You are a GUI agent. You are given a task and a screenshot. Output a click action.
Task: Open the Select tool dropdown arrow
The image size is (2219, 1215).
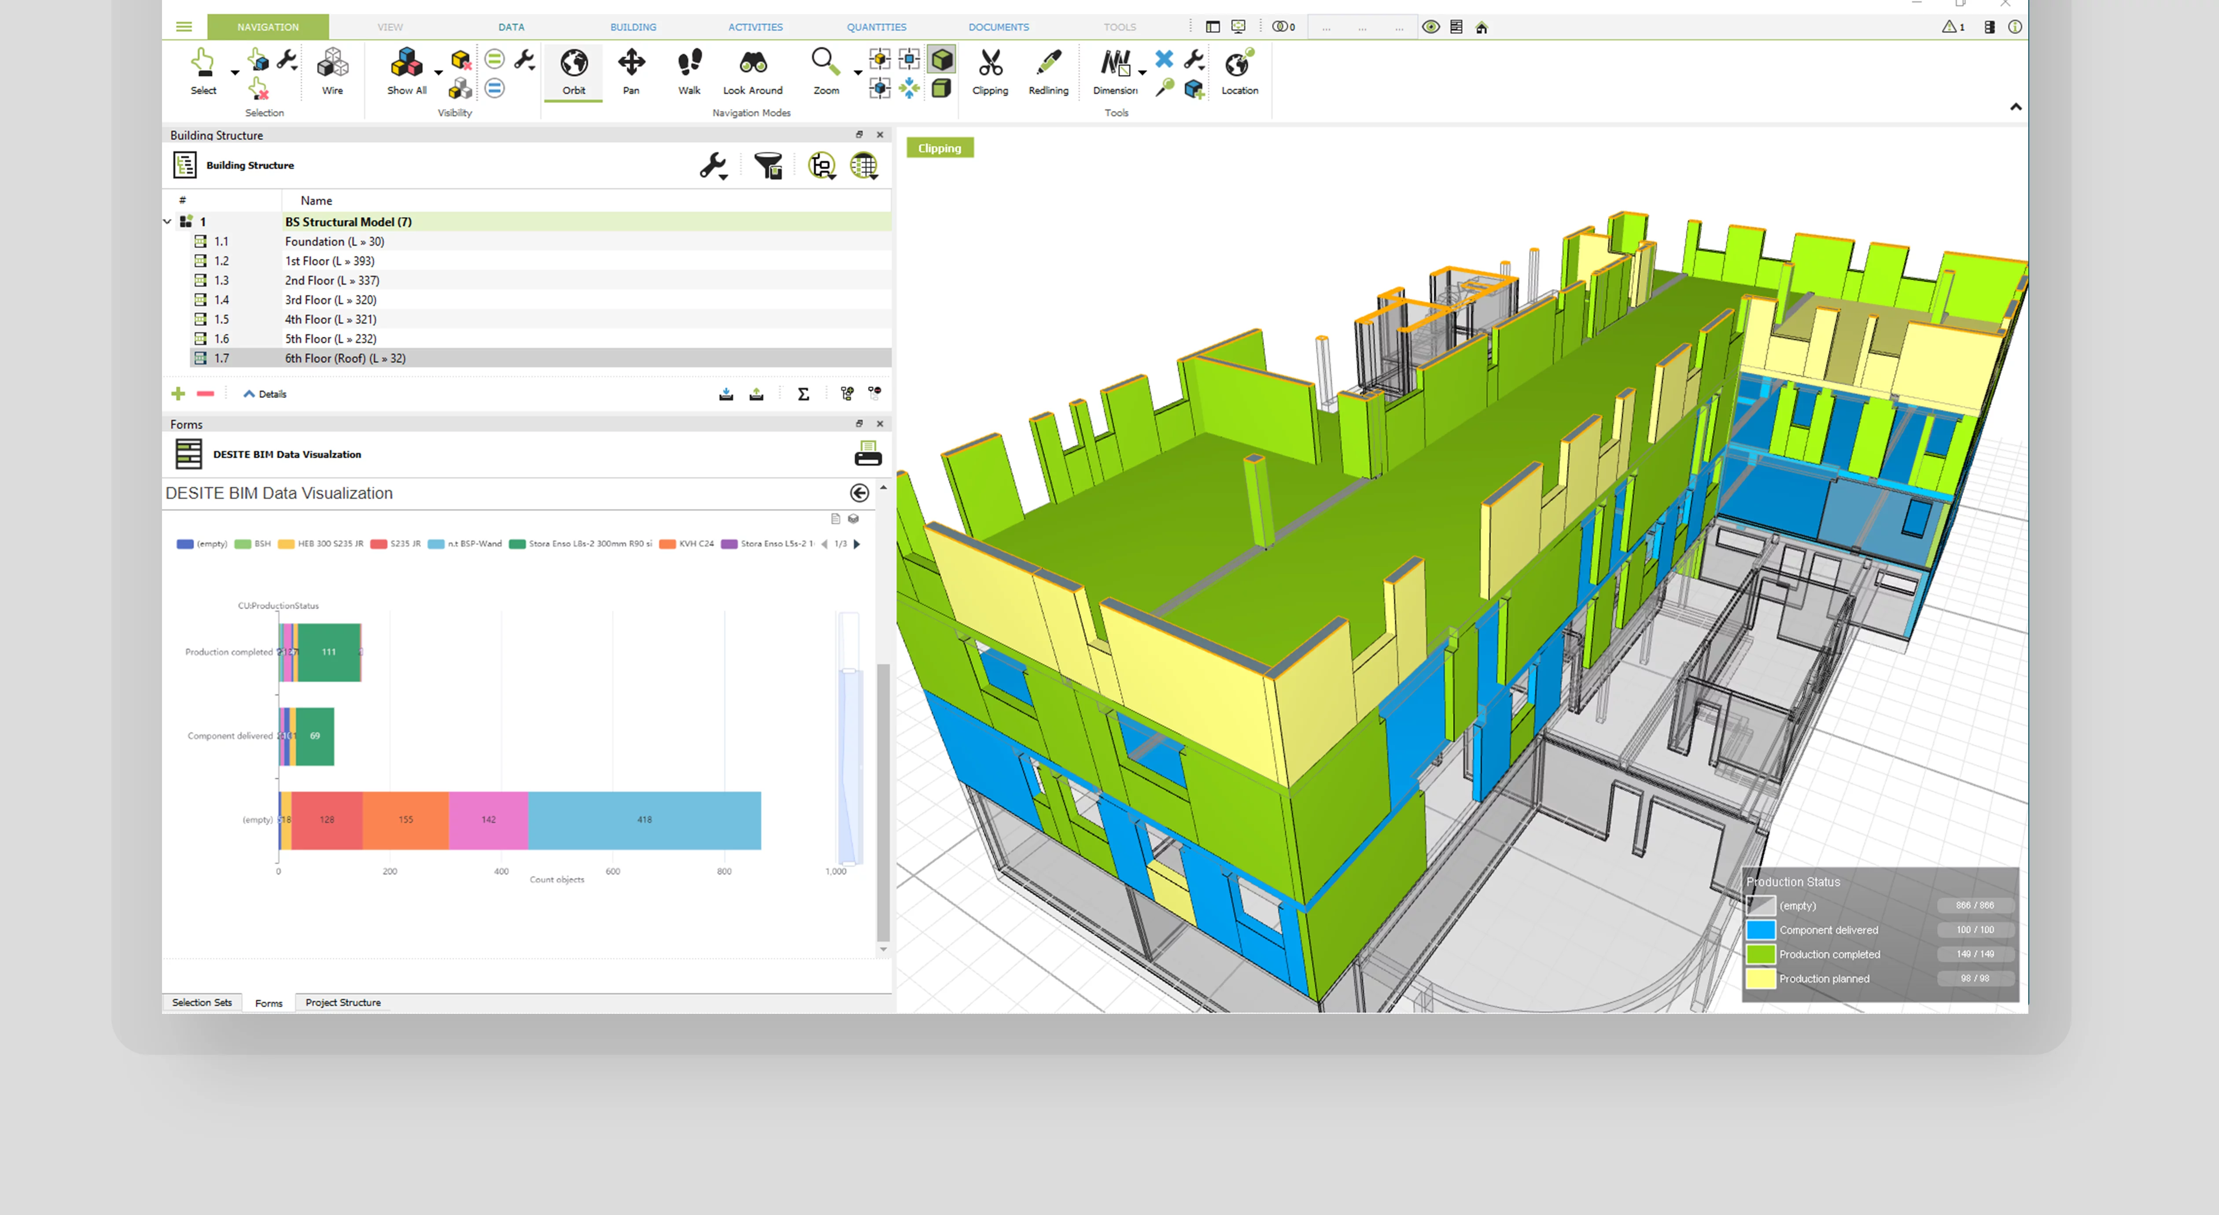pyautogui.click(x=235, y=73)
